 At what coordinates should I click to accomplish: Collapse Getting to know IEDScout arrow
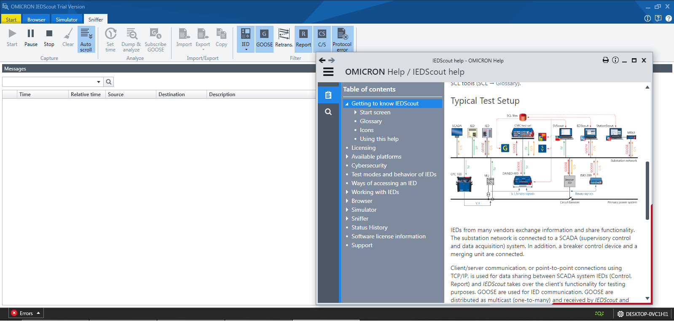click(347, 104)
